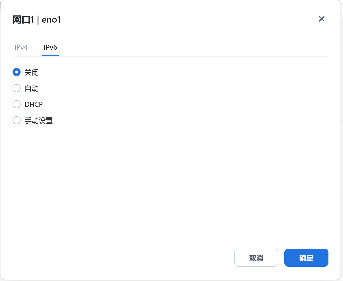Click the vertical bar separator in title
The height and width of the screenshot is (281, 343).
coord(38,20)
